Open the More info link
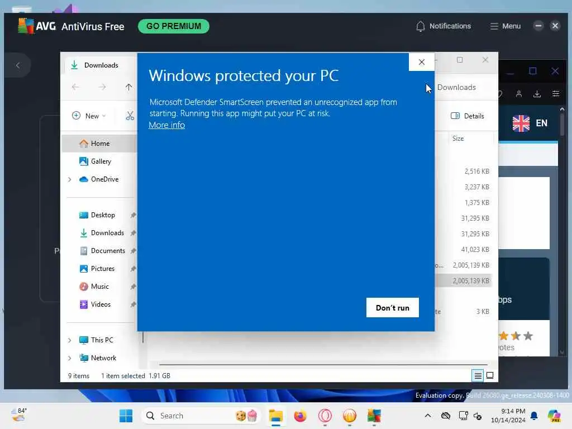Image resolution: width=572 pixels, height=429 pixels. (x=166, y=125)
